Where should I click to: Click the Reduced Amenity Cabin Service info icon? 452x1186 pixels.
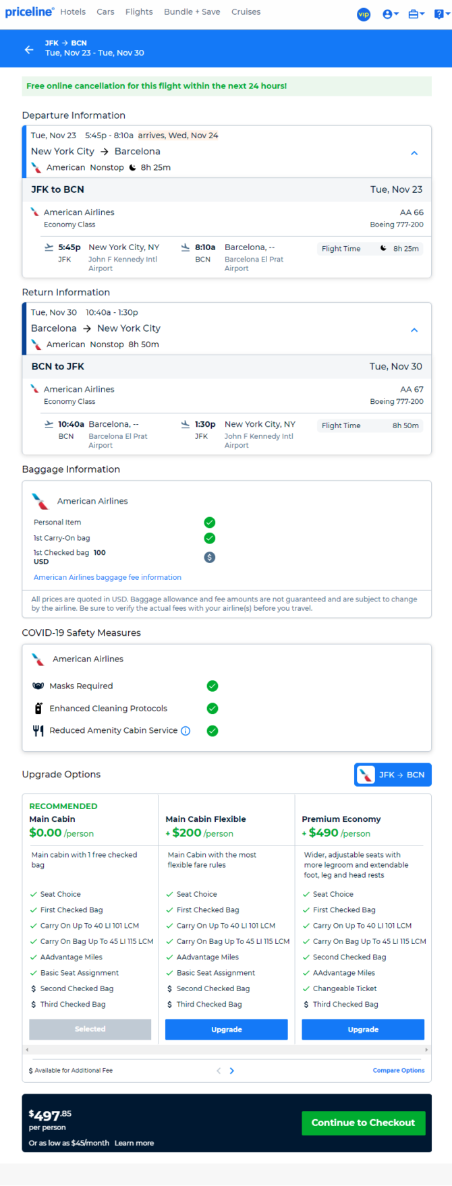[186, 731]
